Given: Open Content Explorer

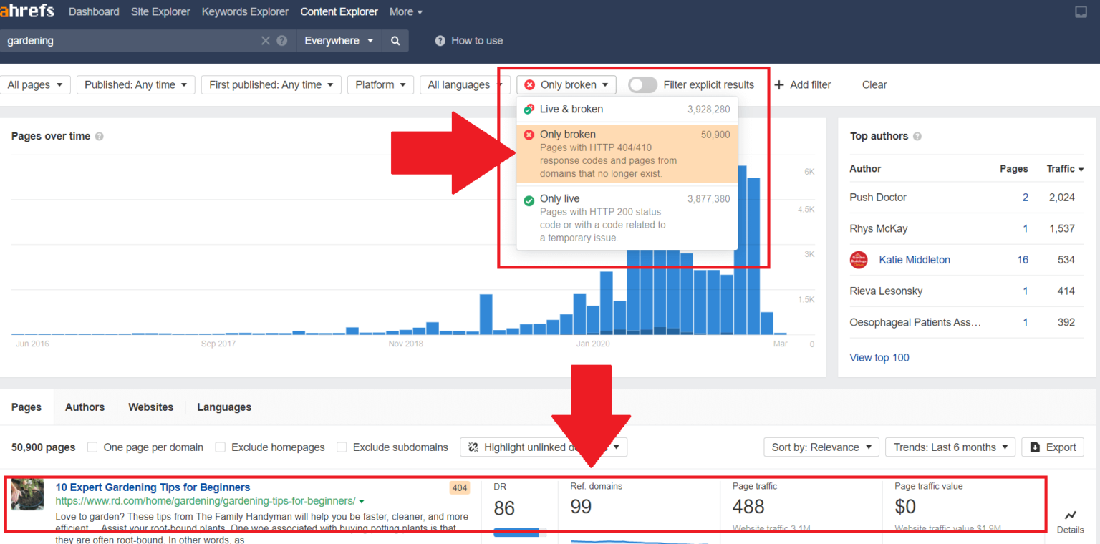Looking at the screenshot, I should tap(339, 11).
